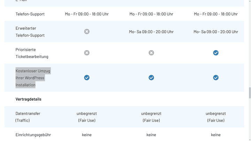Click first-column Mo - Fr 09:00 - 18:00 Uhr
Screen dimensions: 251x141
pos(87,14)
